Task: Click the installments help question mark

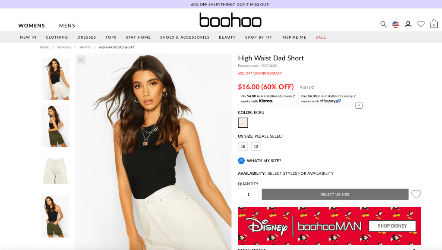Action: tap(359, 105)
